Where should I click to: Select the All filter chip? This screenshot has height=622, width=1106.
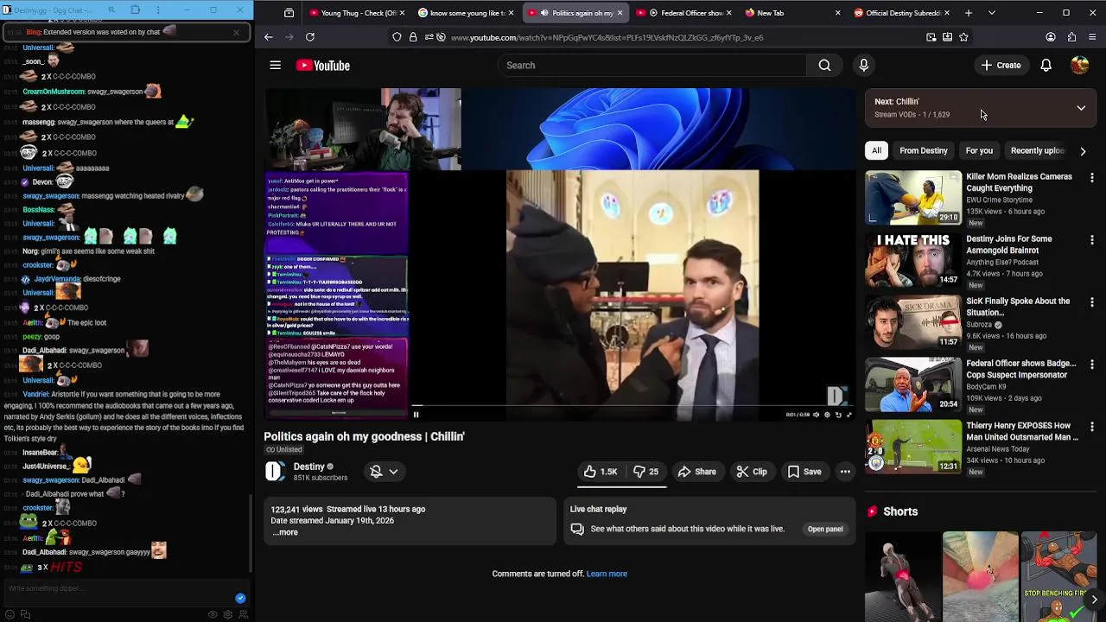click(876, 150)
